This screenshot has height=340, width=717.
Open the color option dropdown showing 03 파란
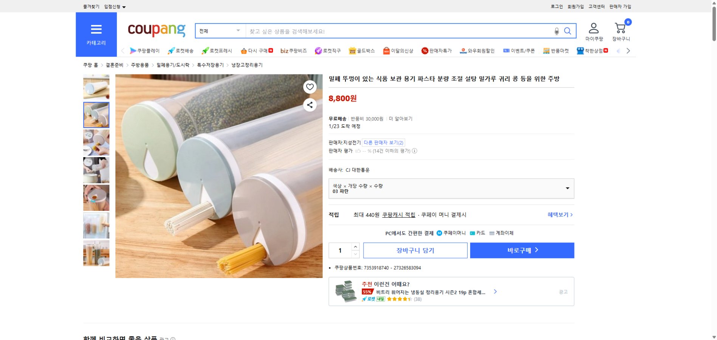[451, 188]
